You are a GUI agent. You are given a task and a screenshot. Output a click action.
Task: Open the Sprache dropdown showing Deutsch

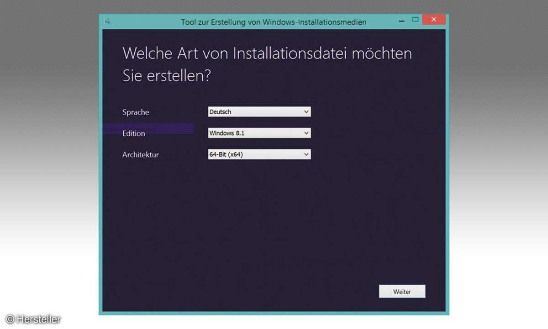tap(259, 111)
